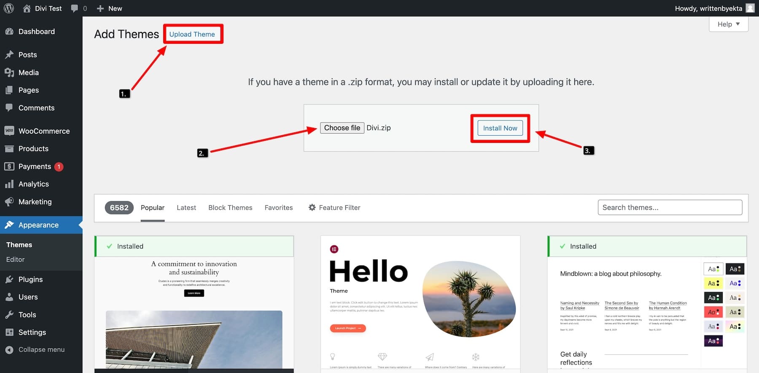Select the dark purple Aa style swatch
Image resolution: width=759 pixels, height=373 pixels.
coord(713,341)
